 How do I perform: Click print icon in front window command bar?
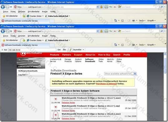pos(133,45)
